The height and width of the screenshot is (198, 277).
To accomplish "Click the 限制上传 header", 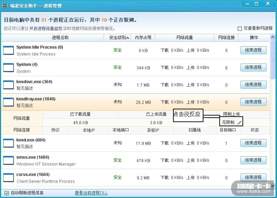I will (x=231, y=114).
